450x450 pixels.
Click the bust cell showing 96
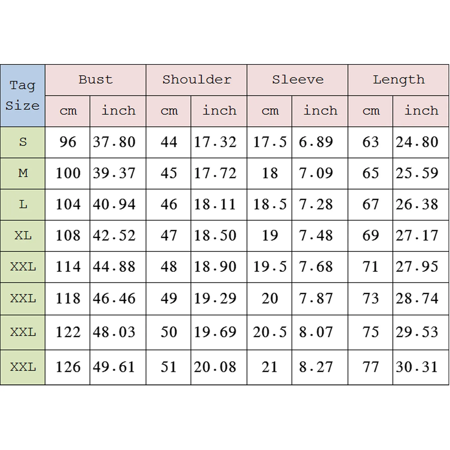[68, 142]
